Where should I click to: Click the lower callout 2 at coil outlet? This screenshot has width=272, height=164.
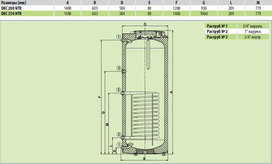point(119,134)
